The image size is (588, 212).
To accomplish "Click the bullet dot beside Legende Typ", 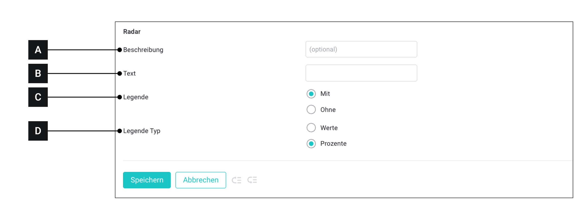I will 119,131.
